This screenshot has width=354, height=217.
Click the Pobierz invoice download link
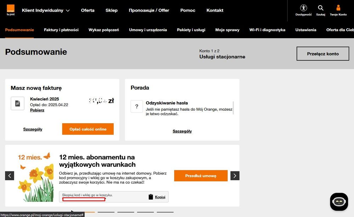coord(37,110)
